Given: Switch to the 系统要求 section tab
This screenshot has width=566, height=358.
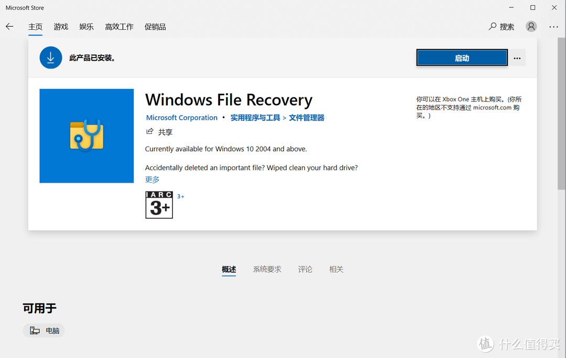Looking at the screenshot, I should pyautogui.click(x=267, y=270).
